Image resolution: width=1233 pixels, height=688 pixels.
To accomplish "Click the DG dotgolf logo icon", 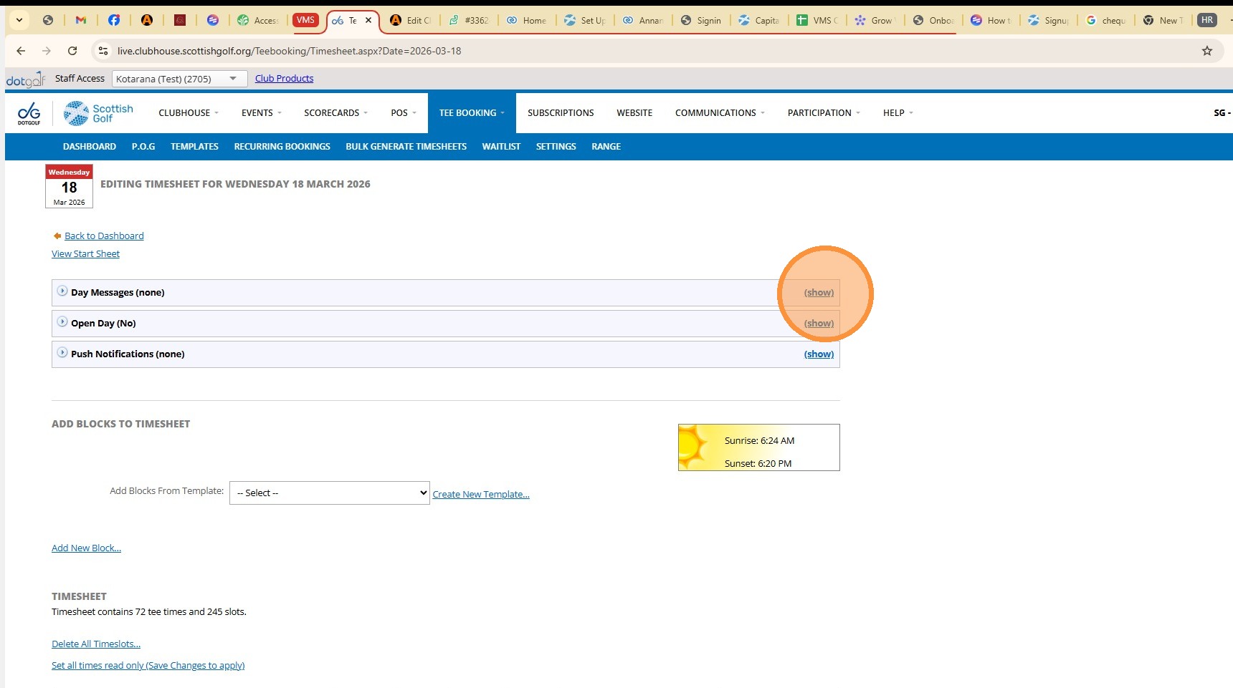I will tap(29, 113).
